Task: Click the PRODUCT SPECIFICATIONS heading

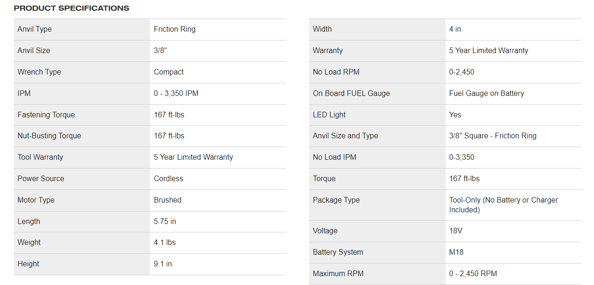Action: click(72, 8)
